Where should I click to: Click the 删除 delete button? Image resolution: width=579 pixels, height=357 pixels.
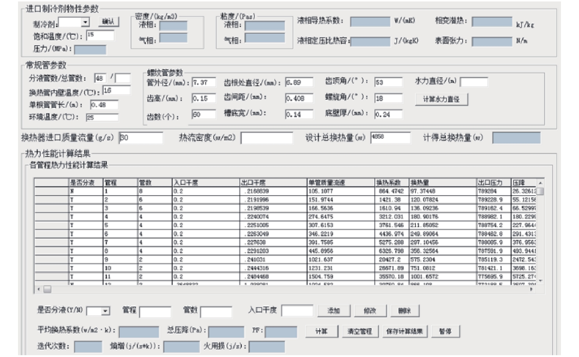(x=404, y=311)
